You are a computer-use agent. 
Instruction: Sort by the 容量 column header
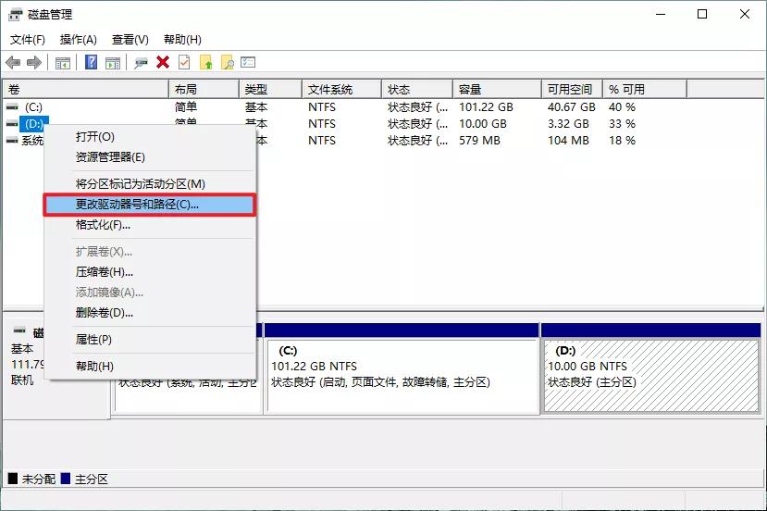pos(470,90)
